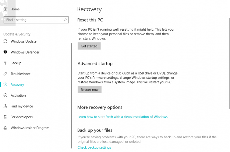The width and height of the screenshot is (230, 152).
Task: Click the search magnifier icon
Action: (65, 20)
